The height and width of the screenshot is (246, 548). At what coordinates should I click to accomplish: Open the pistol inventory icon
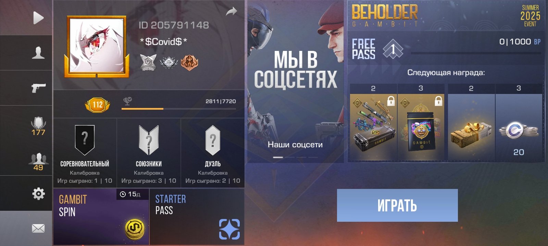coord(38,88)
